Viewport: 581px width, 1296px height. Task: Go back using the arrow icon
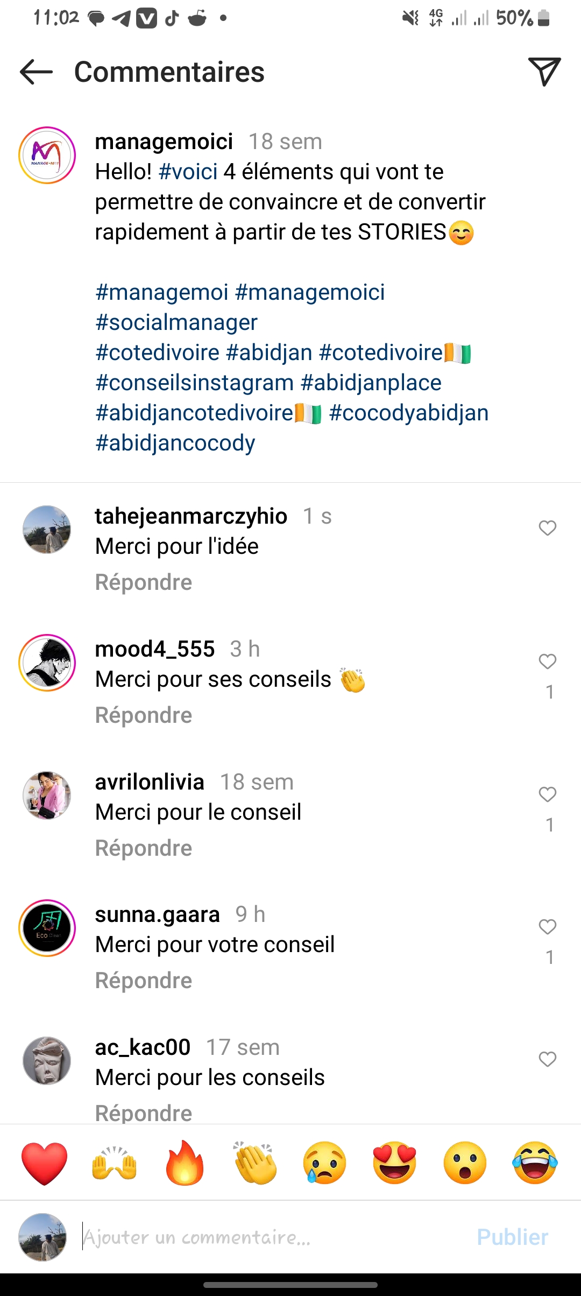[x=36, y=72]
